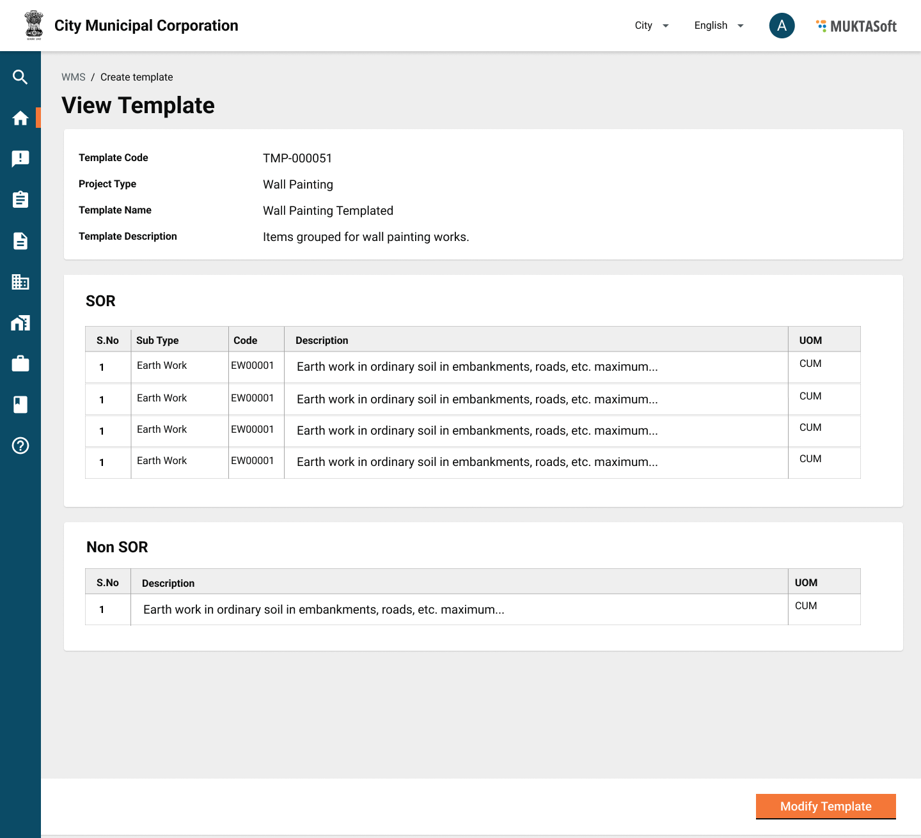Open the clipboard icon in sidebar
The width and height of the screenshot is (921, 838).
click(20, 200)
